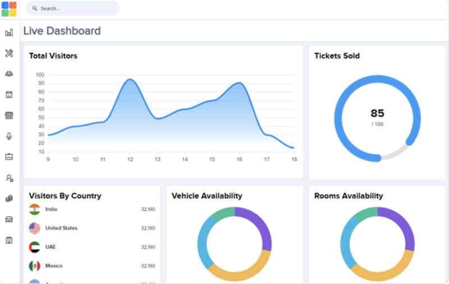The height and width of the screenshot is (284, 449).
Task: Click the magnifier icon in the search bar
Action: point(35,9)
